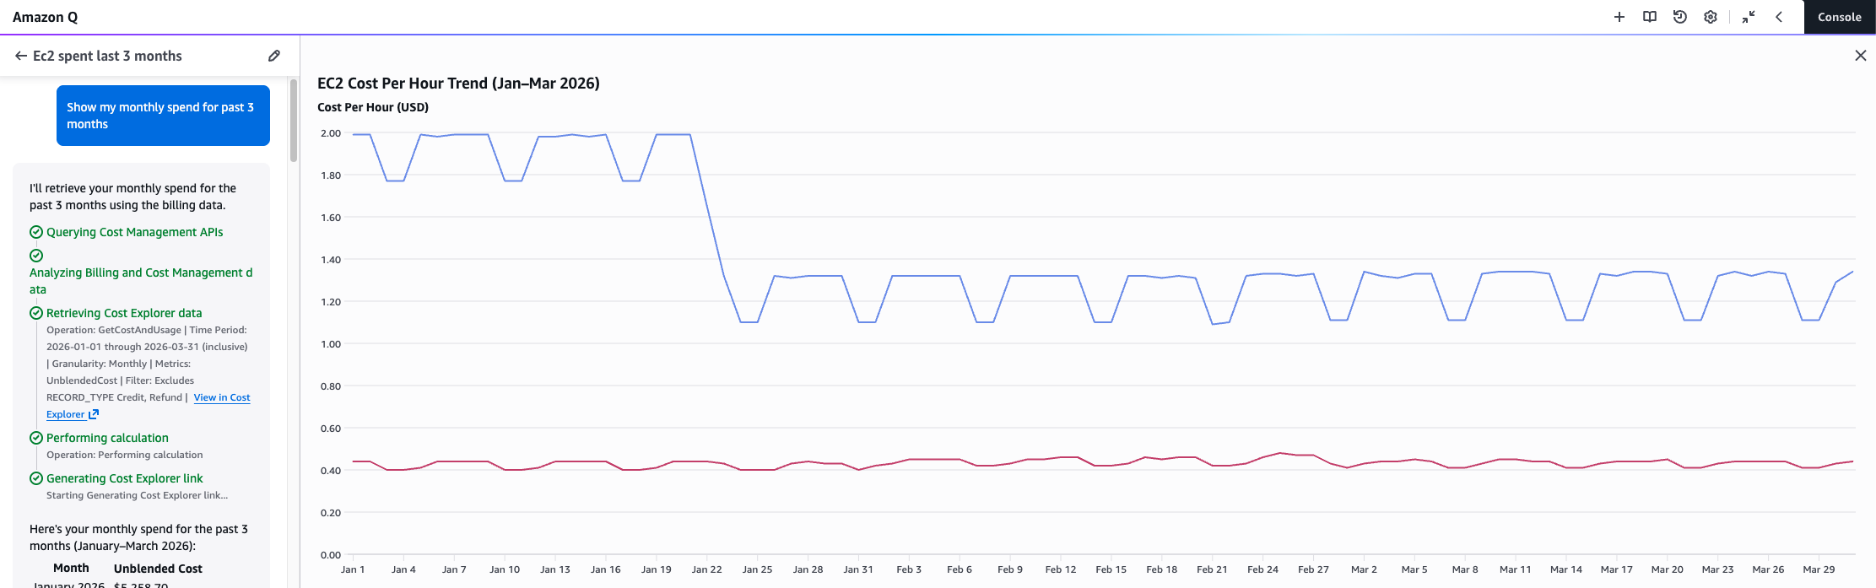Click chart title 'EC2 Cost Per Hour Trend'
This screenshot has height=588, width=1876.
pos(458,83)
